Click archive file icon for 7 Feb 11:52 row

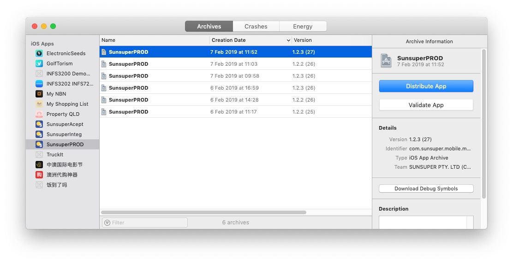click(x=104, y=52)
